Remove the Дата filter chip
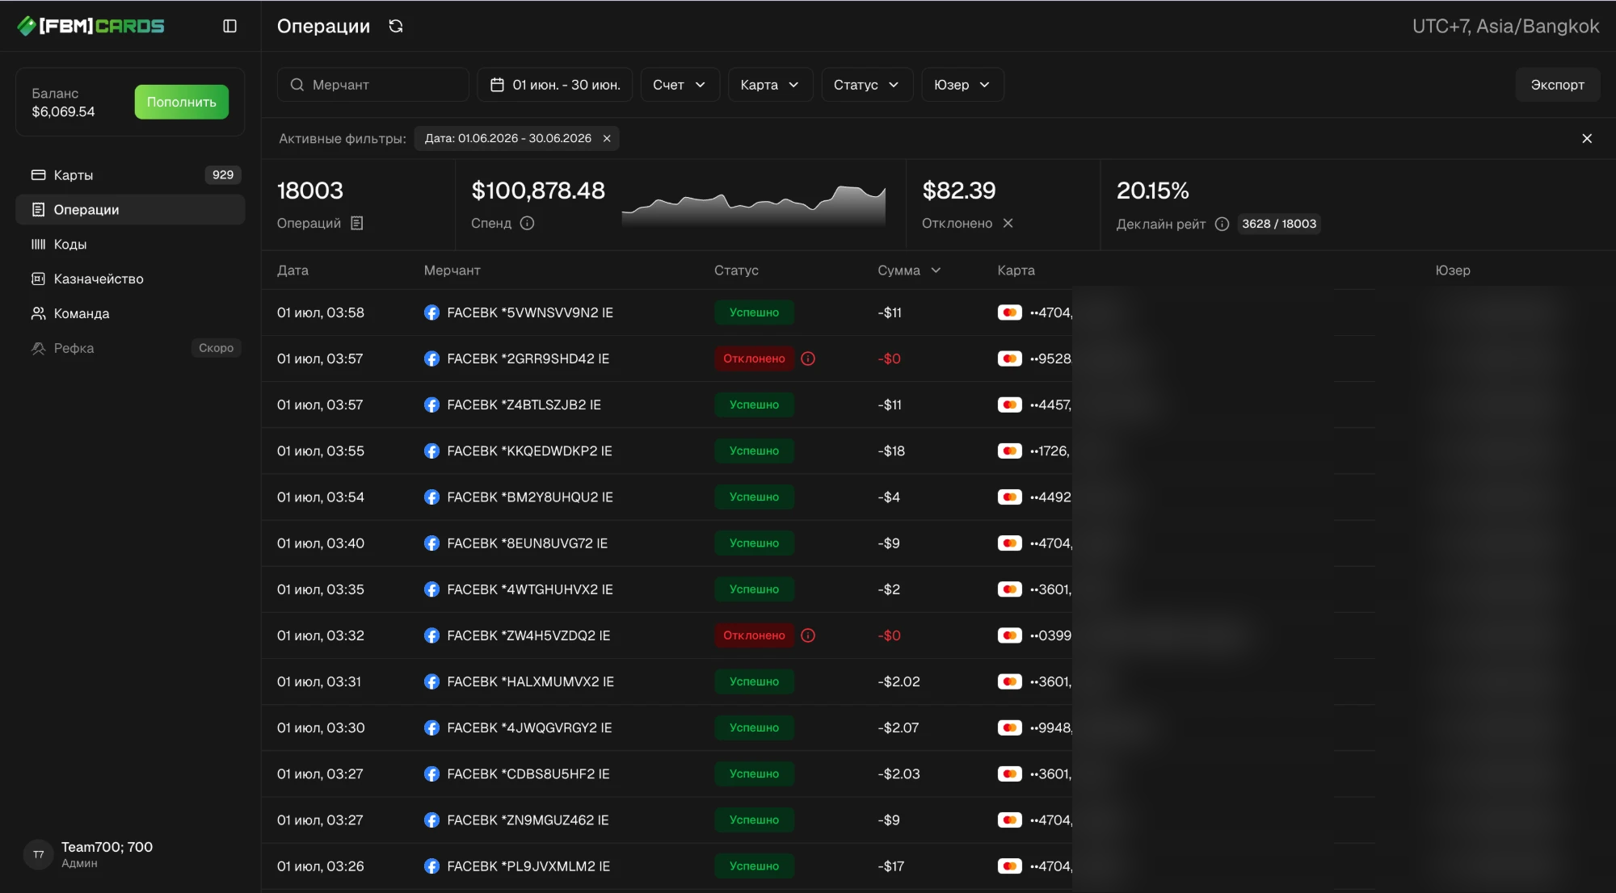The height and width of the screenshot is (893, 1616). [x=607, y=138]
